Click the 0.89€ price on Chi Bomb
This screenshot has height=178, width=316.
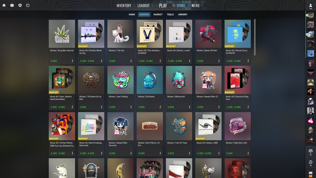click(142, 107)
